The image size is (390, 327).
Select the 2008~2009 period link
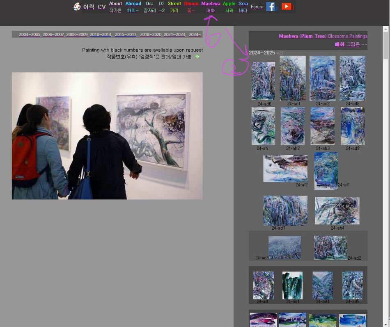click(77, 34)
